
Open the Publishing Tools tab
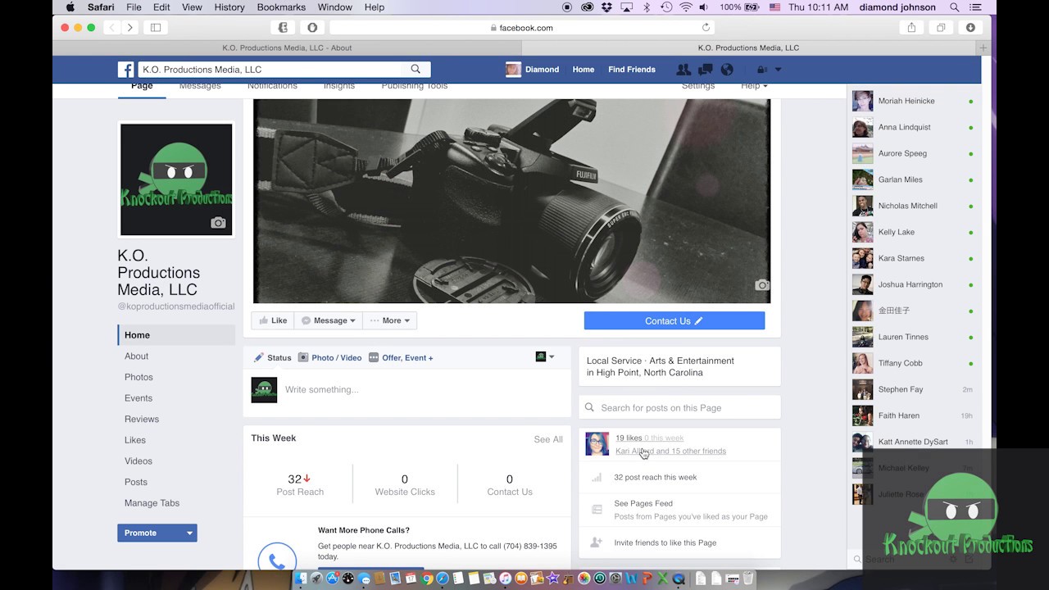(x=415, y=86)
